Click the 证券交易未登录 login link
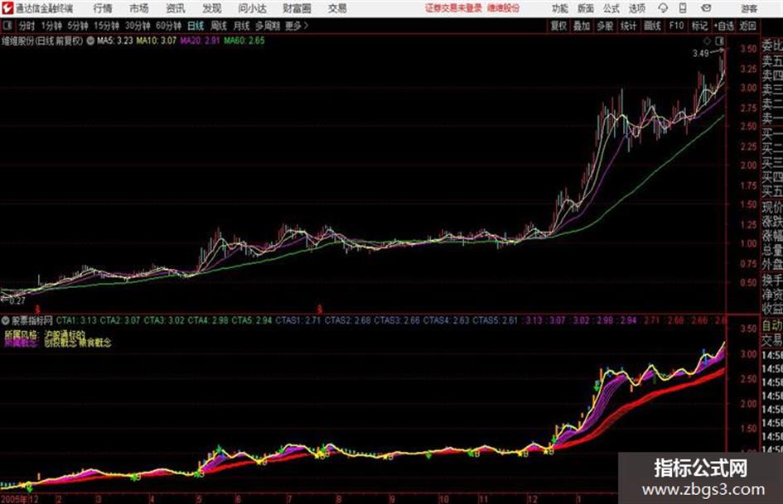Image resolution: width=783 pixels, height=504 pixels. (x=453, y=8)
